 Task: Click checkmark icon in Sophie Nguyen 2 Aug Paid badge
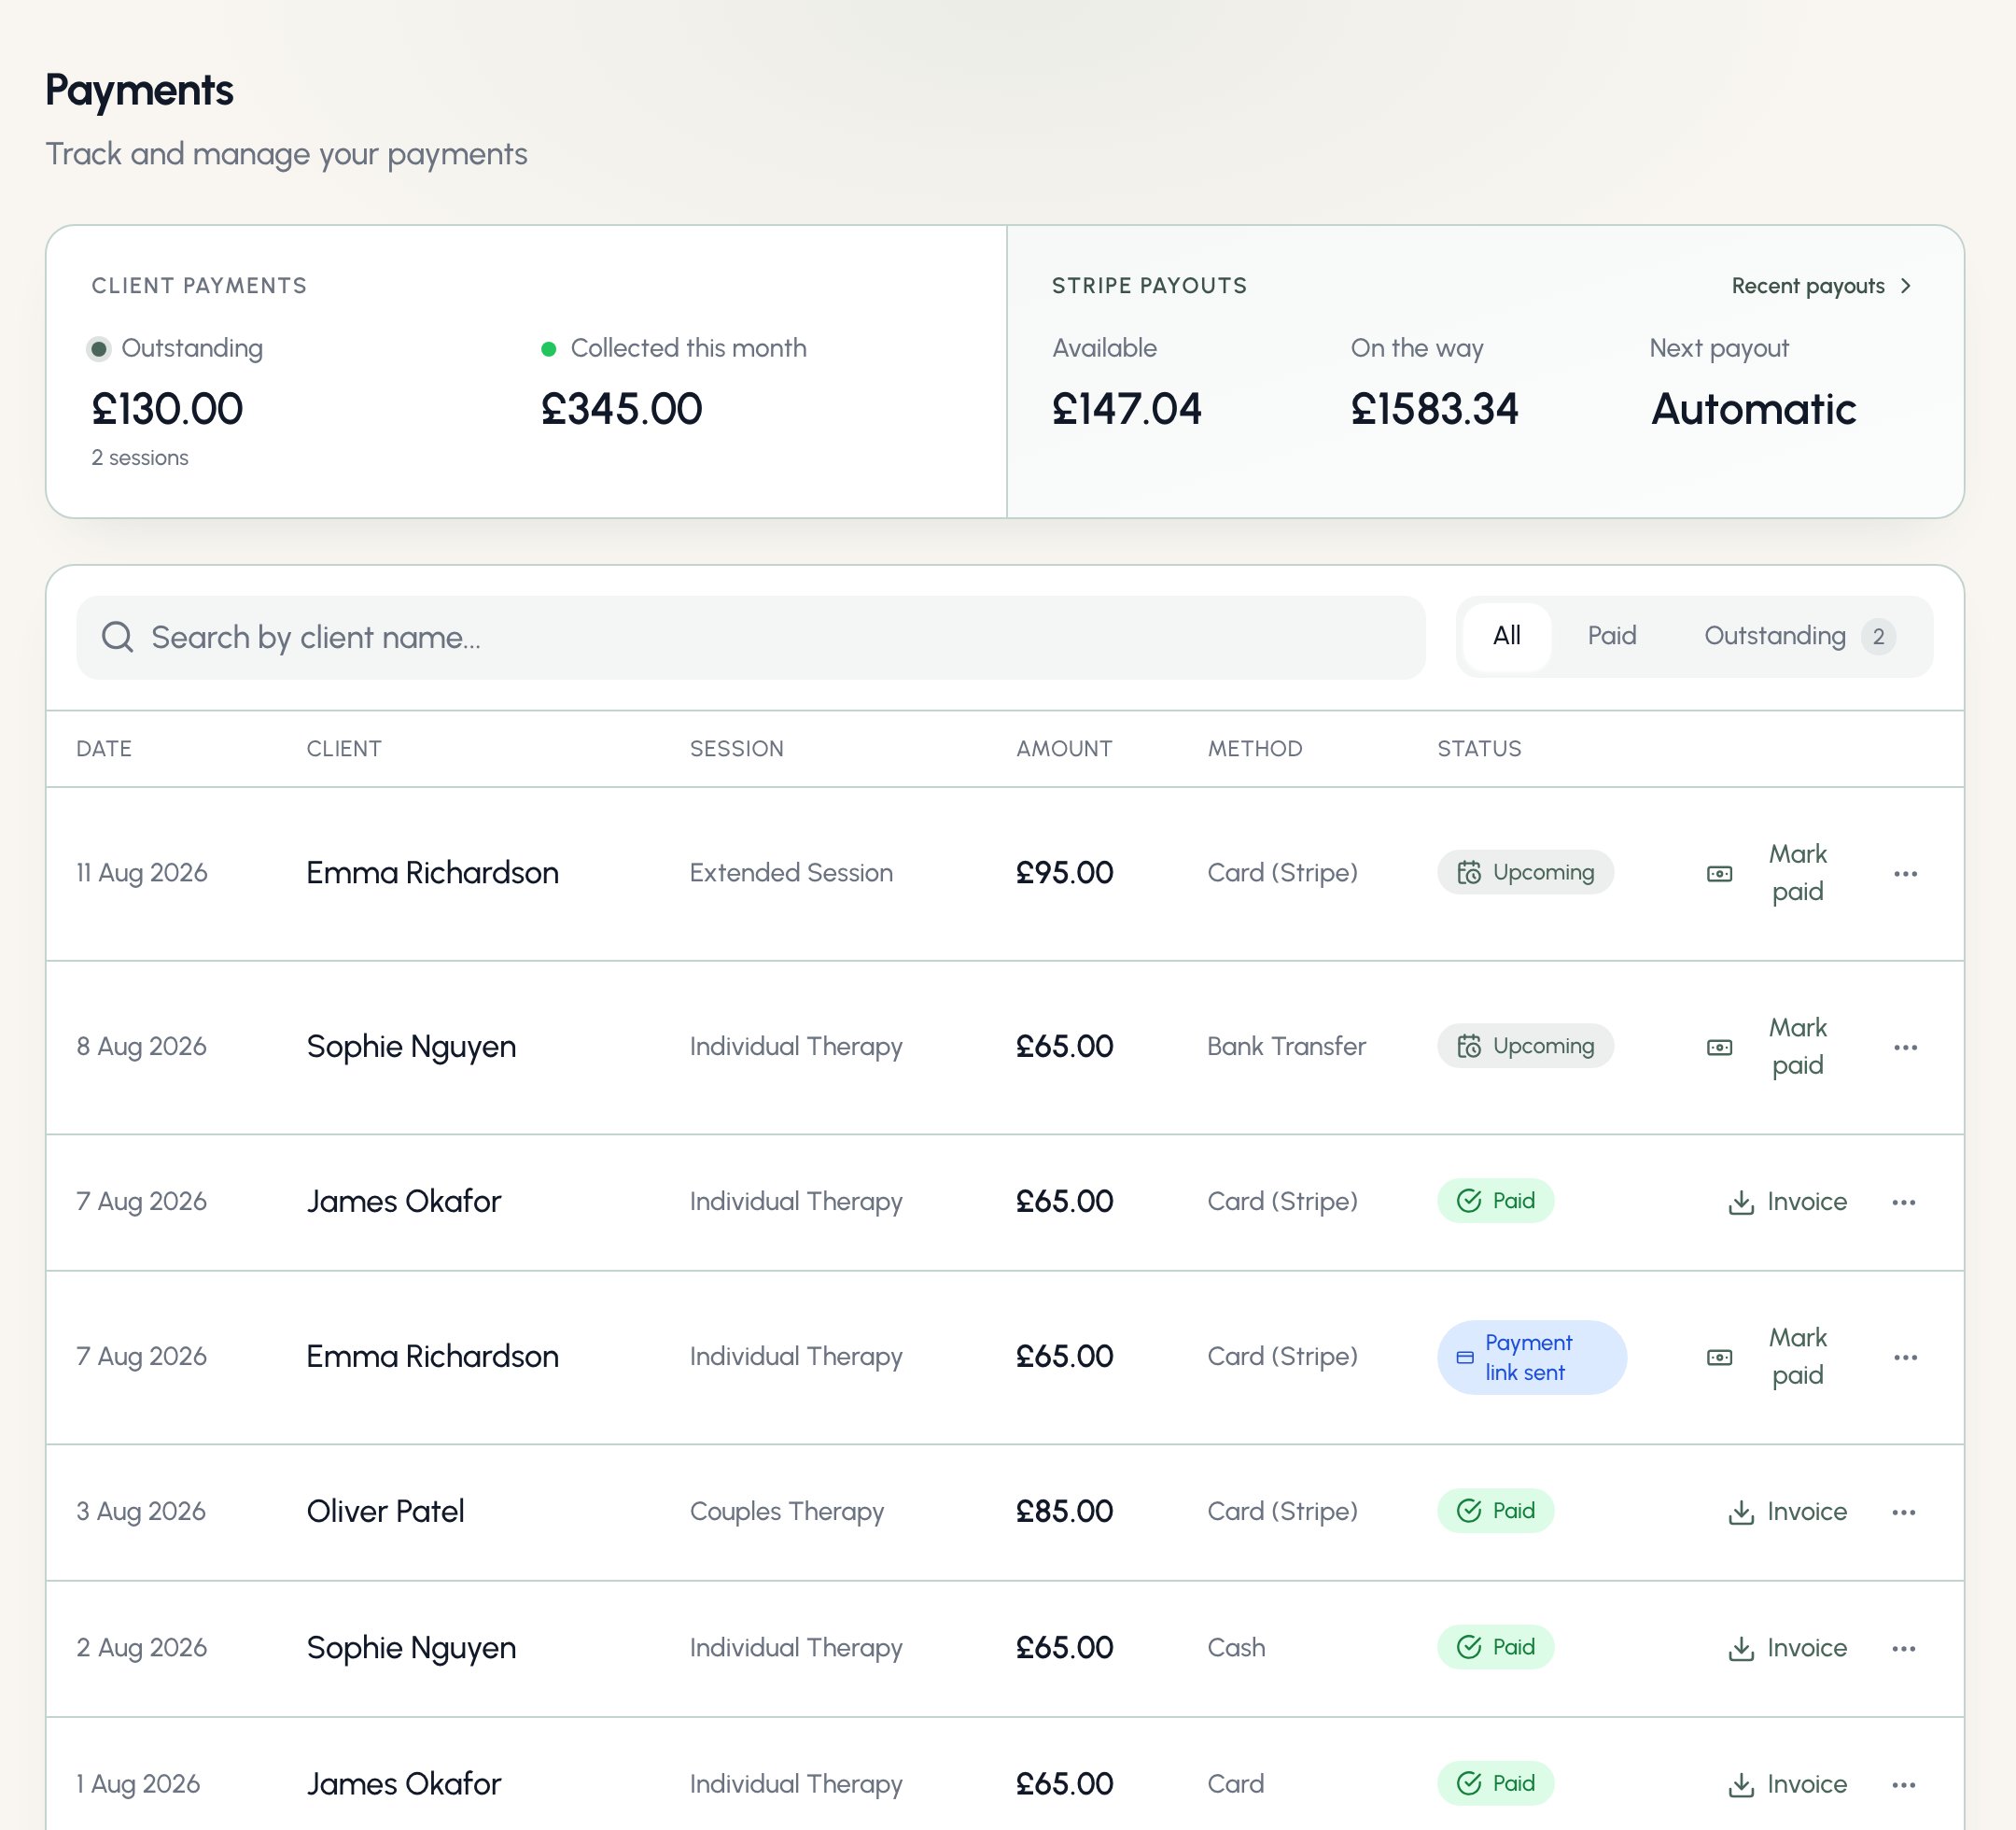pos(1468,1647)
